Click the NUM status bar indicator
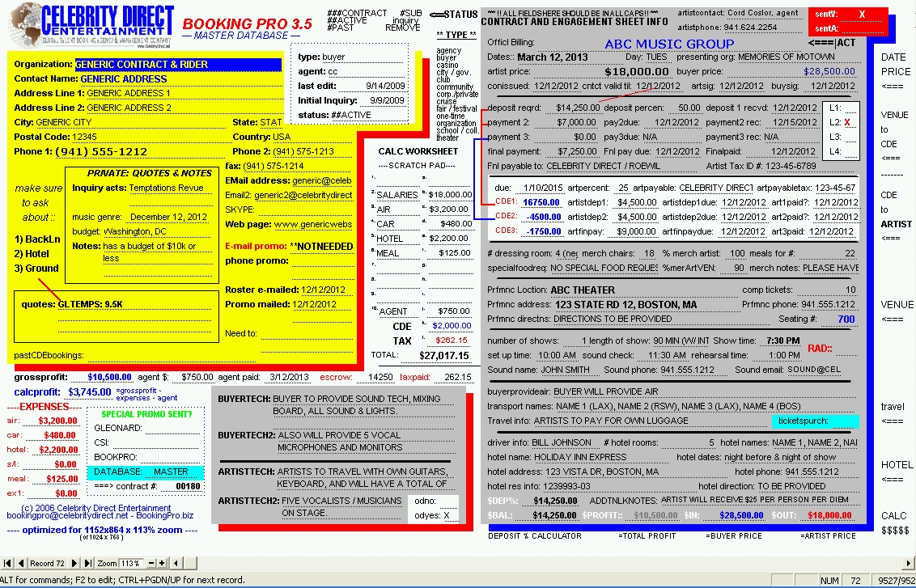This screenshot has width=916, height=588. click(x=829, y=581)
